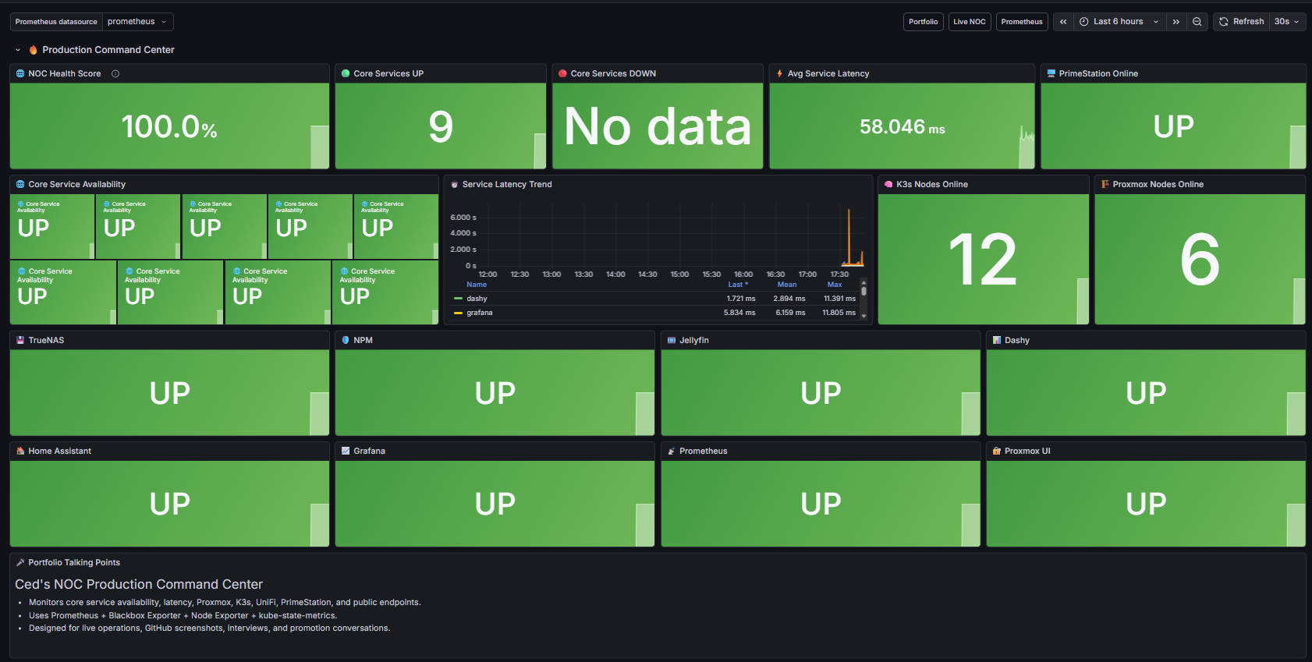Viewport: 1312px width, 662px height.
Task: Open the Live NOC dashboard link
Action: point(970,22)
